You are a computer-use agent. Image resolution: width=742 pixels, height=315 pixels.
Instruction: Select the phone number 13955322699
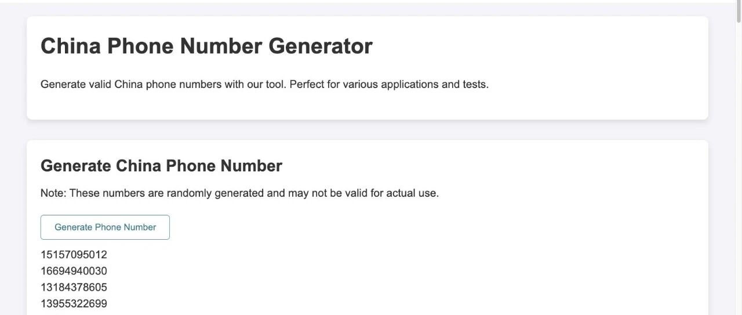(x=74, y=303)
